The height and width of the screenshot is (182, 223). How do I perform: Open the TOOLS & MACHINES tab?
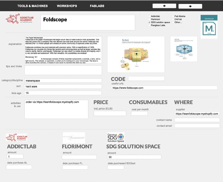(x=33, y=6)
